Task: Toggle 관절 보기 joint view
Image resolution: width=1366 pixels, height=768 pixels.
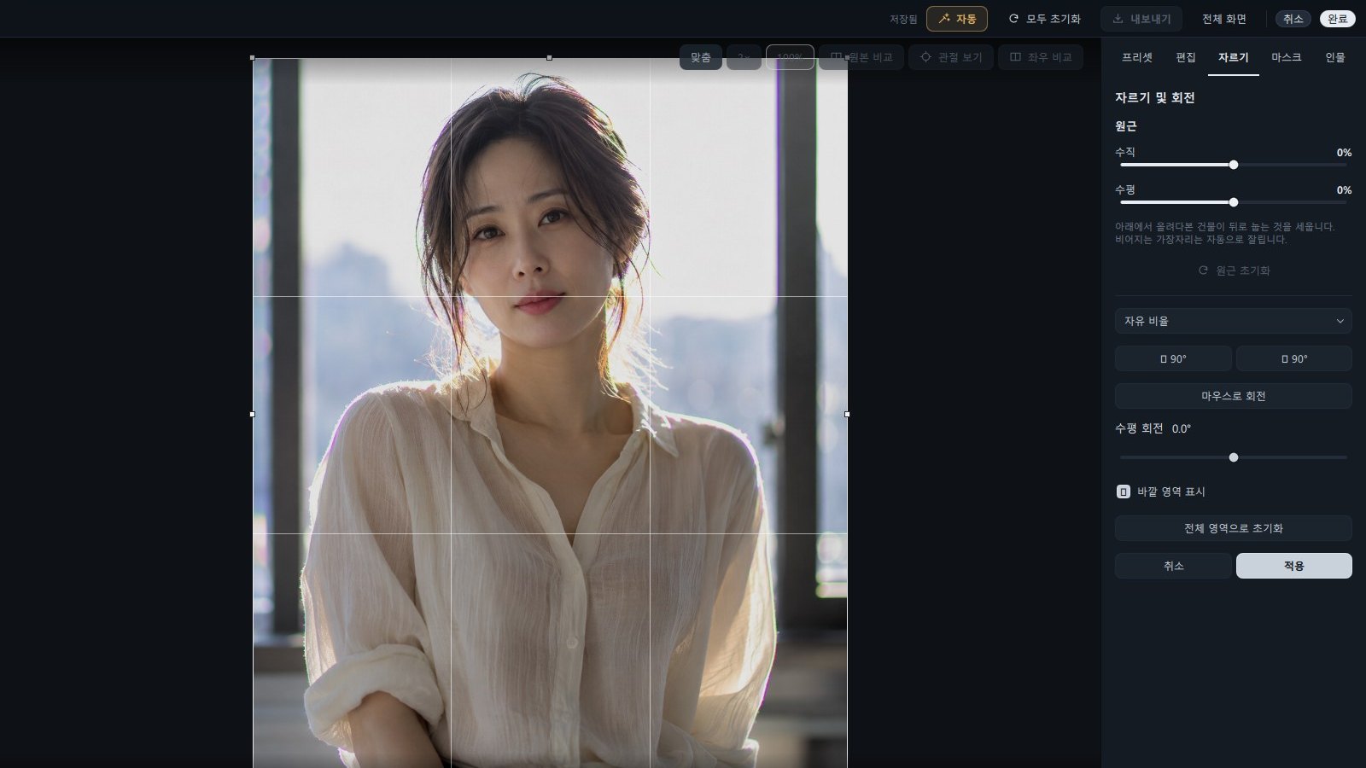Action: [x=951, y=57]
